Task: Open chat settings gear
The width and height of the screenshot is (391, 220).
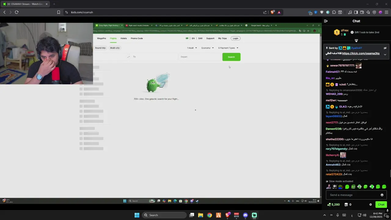Action: tap(371, 205)
